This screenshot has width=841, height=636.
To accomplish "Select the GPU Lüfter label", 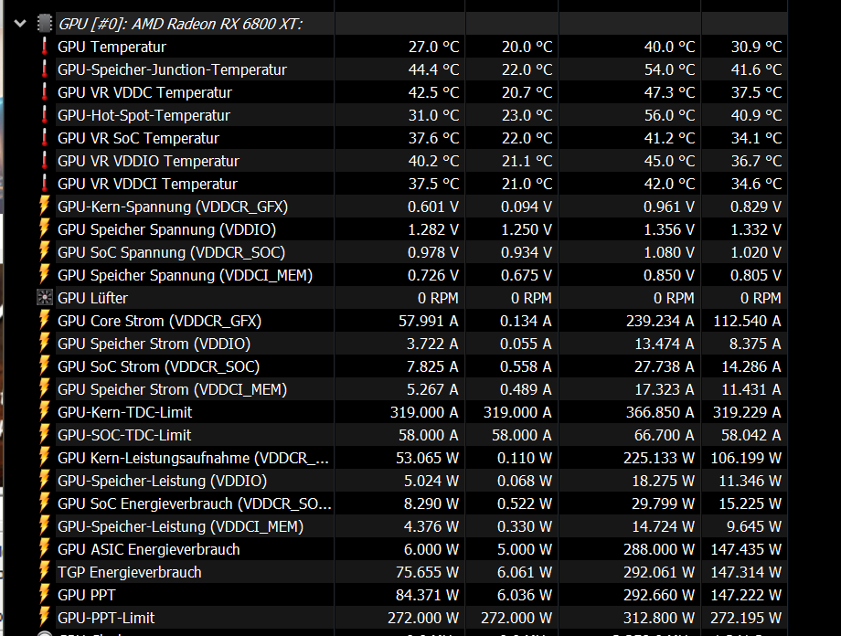I will click(x=93, y=298).
